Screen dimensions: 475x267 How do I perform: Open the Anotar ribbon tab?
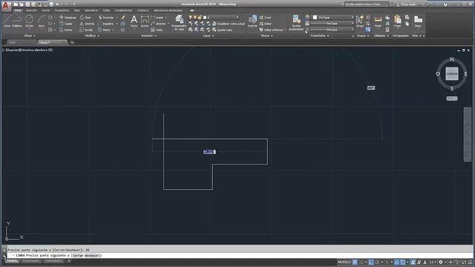pos(46,10)
